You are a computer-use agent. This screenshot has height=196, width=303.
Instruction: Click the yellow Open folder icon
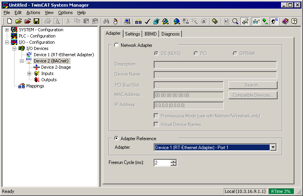point(18,21)
